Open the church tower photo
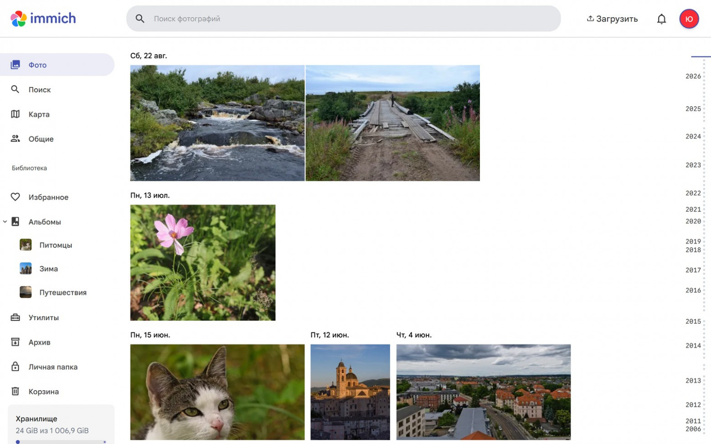 [x=350, y=392]
